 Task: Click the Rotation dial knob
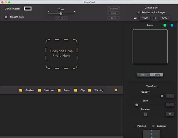pos(145,114)
